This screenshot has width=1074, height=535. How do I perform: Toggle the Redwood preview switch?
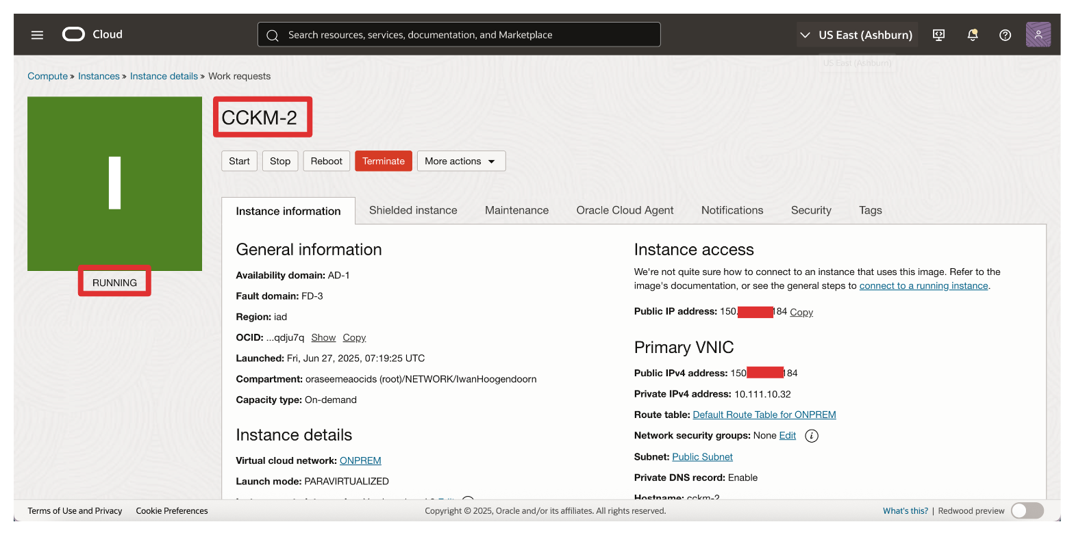[1027, 510]
